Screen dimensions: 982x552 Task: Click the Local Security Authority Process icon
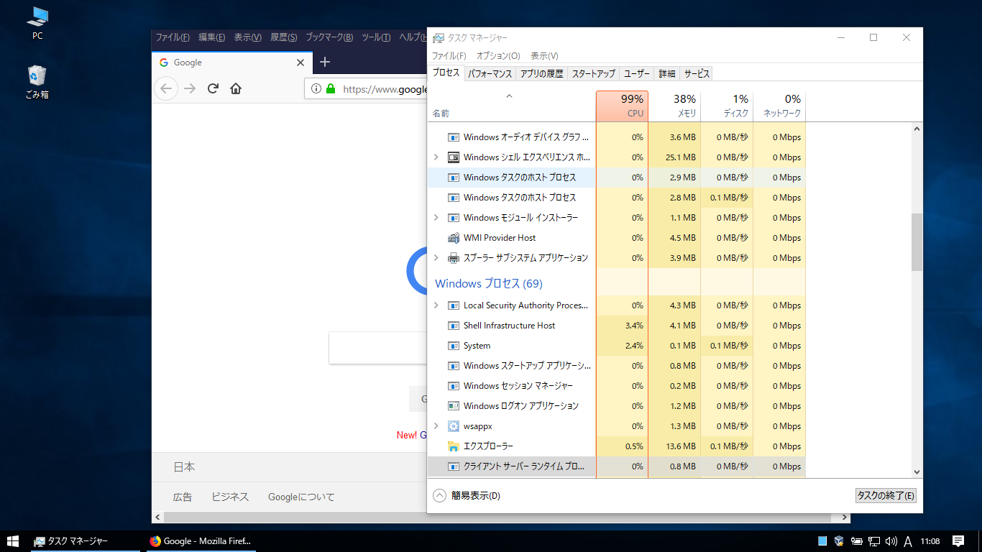coord(454,305)
